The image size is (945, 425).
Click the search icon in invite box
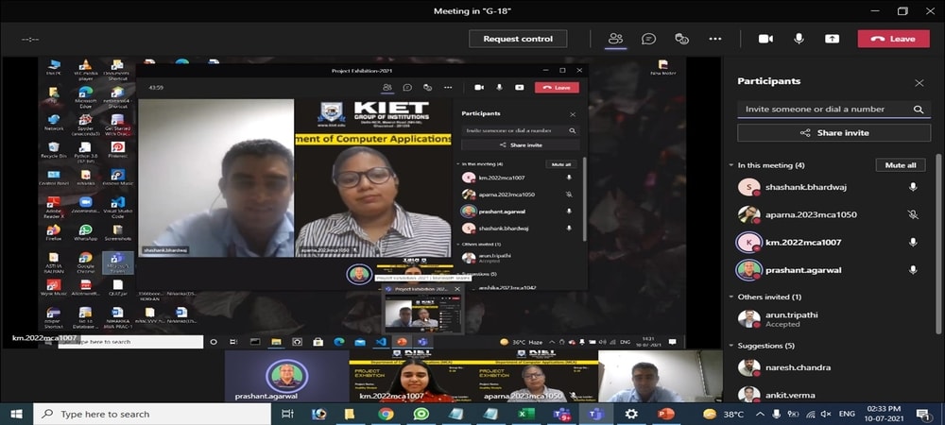918,110
